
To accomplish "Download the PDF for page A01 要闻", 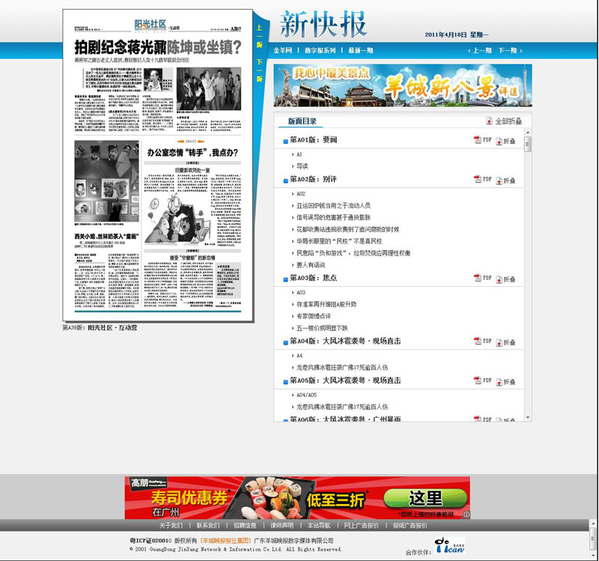I will coord(482,140).
